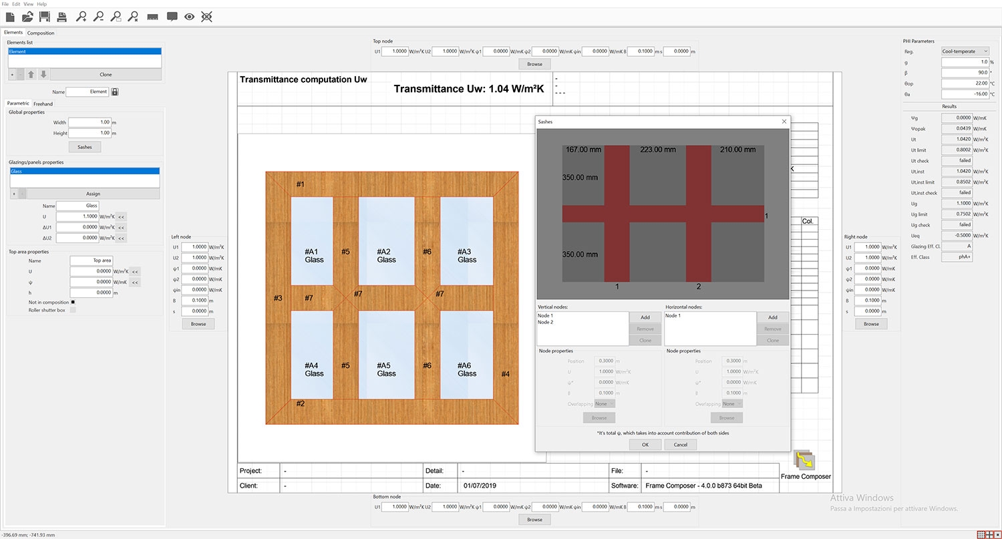Click the plus button under Glazings/panels list
The image size is (1002, 539).
(x=13, y=194)
